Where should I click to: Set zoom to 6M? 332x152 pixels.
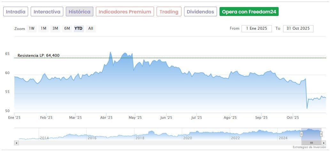click(x=67, y=28)
